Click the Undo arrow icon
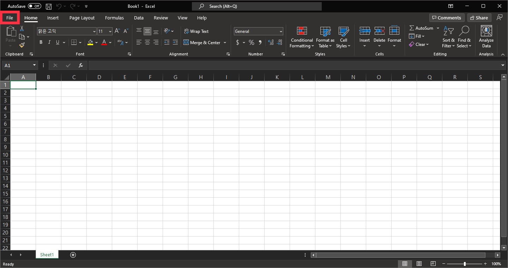Image resolution: width=508 pixels, height=268 pixels. click(59, 6)
